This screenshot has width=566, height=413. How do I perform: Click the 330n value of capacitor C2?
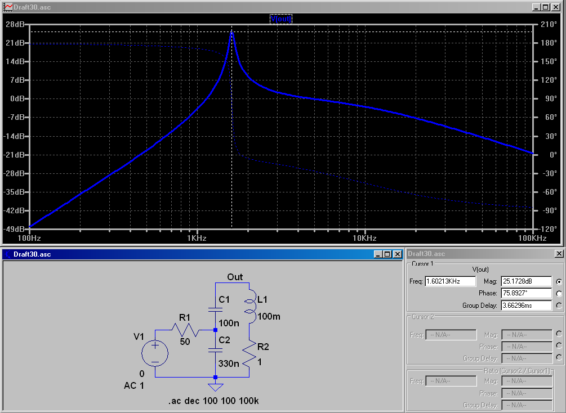pyautogui.click(x=229, y=363)
